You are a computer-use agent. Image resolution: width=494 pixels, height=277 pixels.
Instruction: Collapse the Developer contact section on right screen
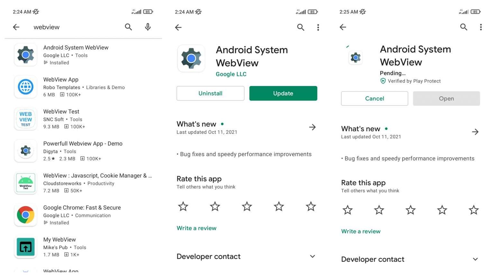[x=475, y=259]
